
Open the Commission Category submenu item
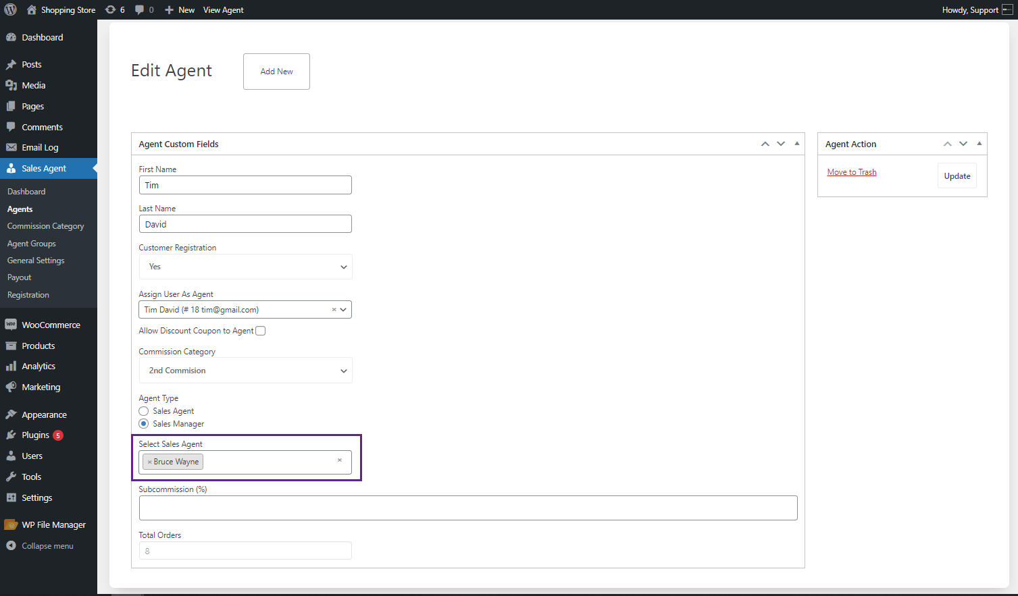[x=46, y=226]
